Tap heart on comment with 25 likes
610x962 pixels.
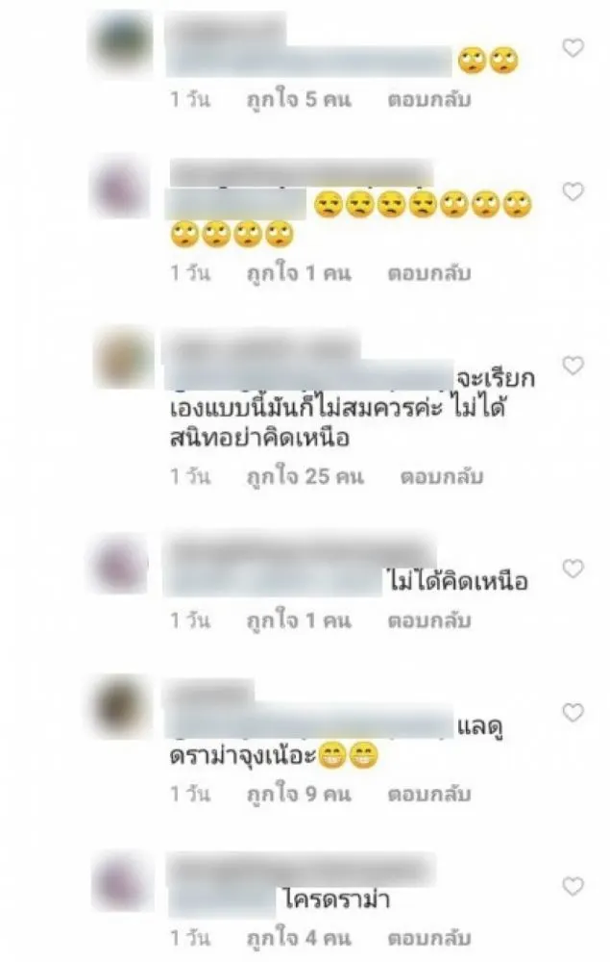tap(573, 366)
